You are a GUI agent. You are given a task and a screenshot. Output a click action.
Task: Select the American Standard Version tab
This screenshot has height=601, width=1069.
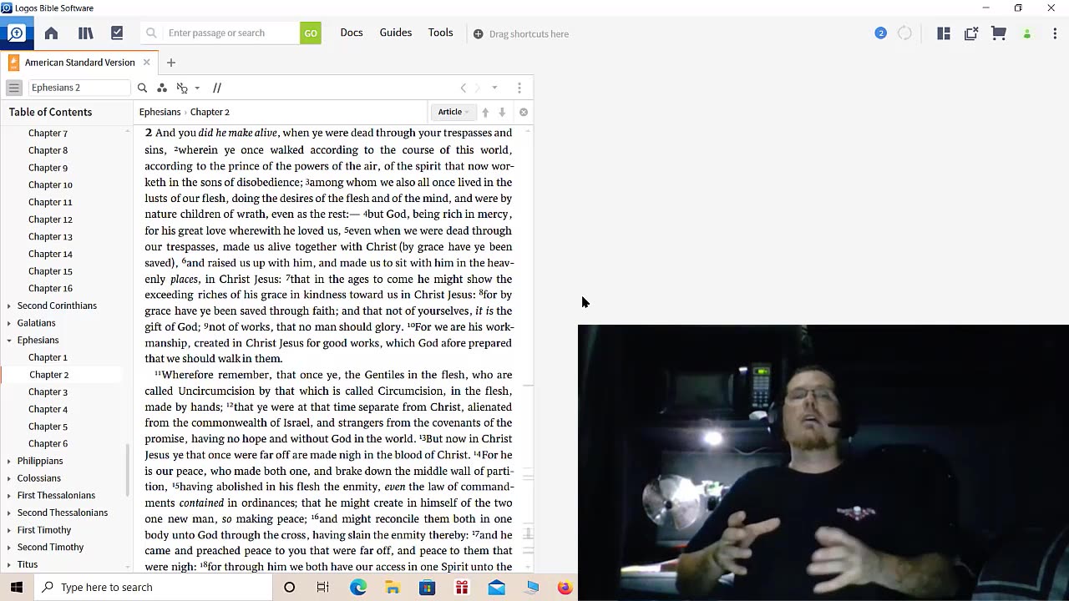[x=79, y=63]
